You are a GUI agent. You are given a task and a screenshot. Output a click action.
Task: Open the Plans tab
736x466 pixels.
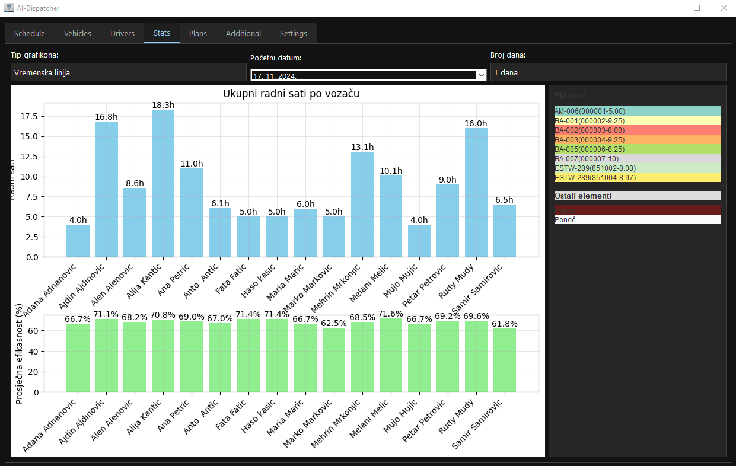click(x=198, y=33)
